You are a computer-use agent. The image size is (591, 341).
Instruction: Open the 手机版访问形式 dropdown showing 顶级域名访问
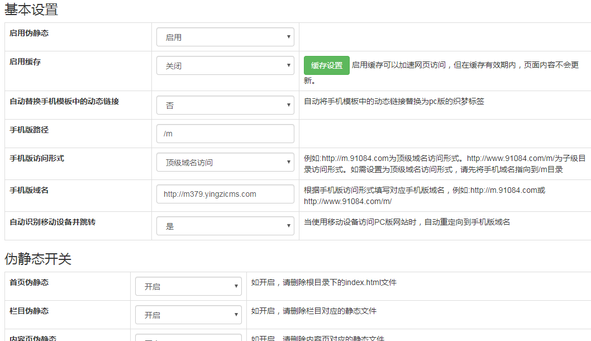(x=225, y=163)
